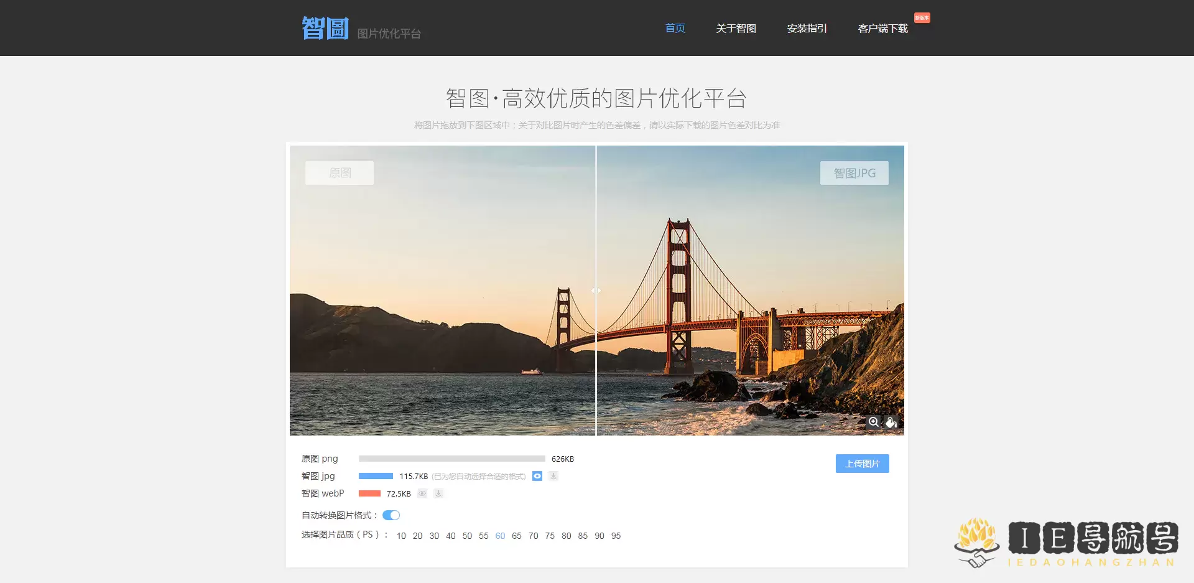
Task: Click the gray 原图 png size bar
Action: 452,459
